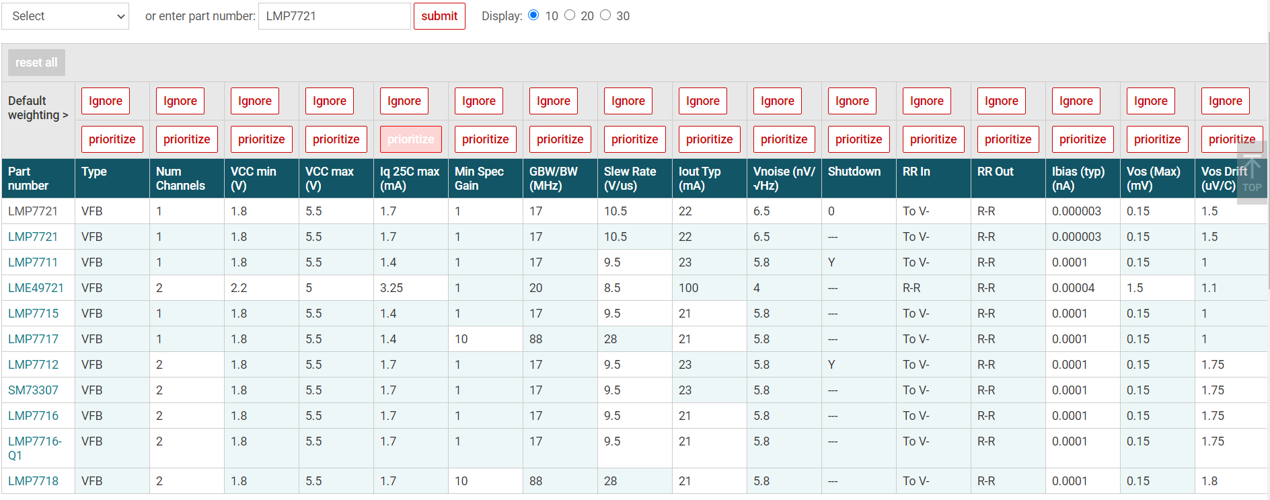Ignore the RR Out column
Viewport: 1270px width, 500px height.
pos(1002,101)
